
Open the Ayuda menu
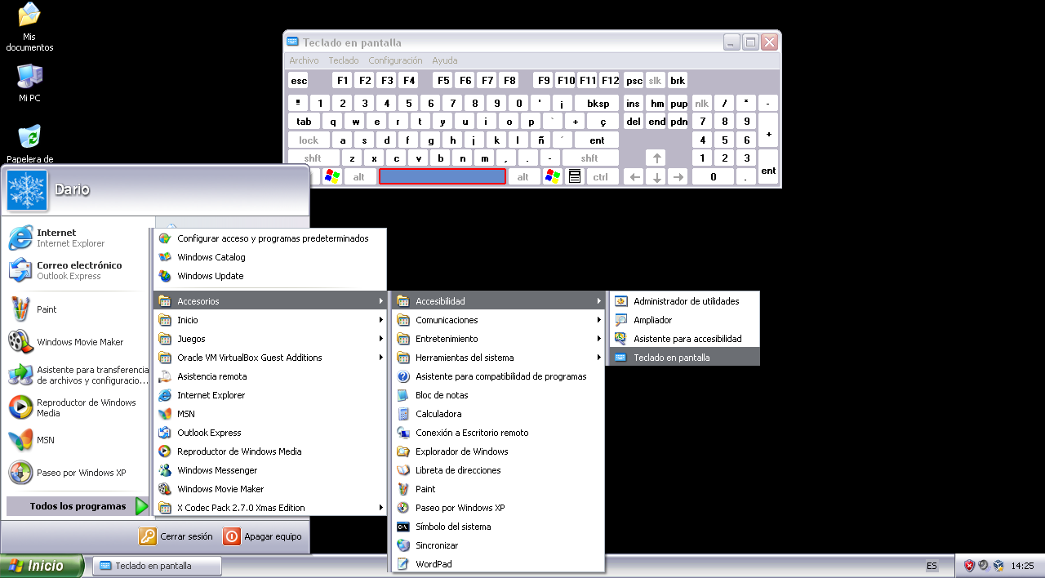point(445,60)
